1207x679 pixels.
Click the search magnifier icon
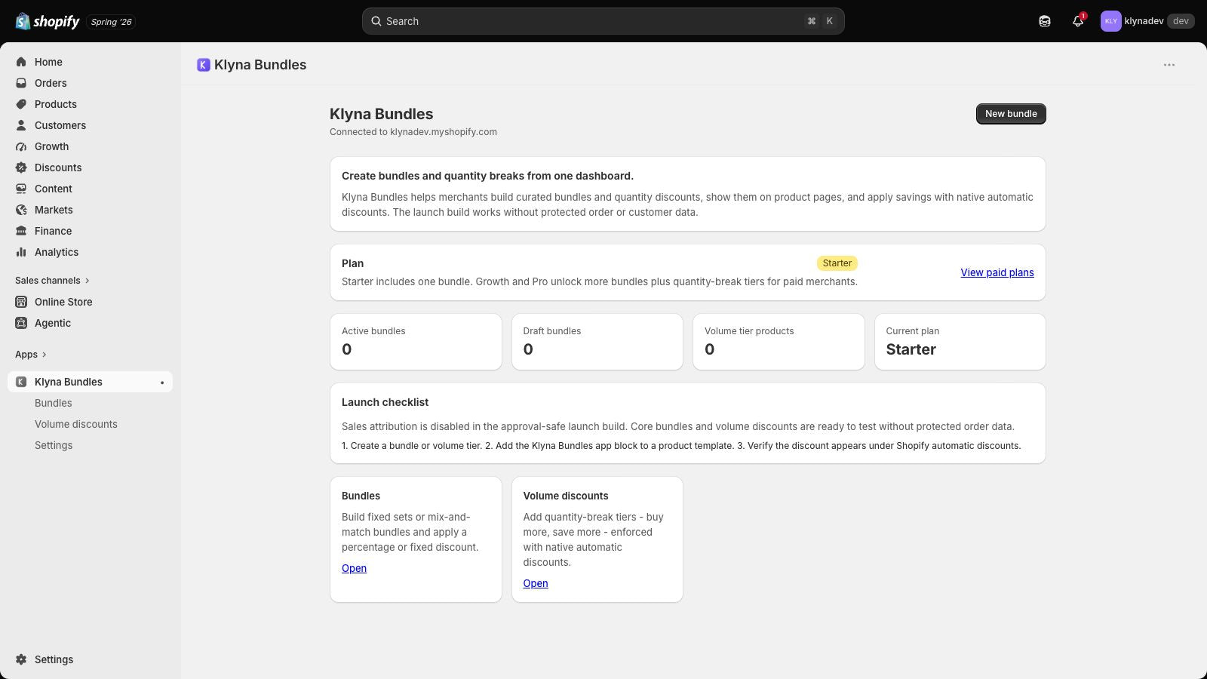376,21
